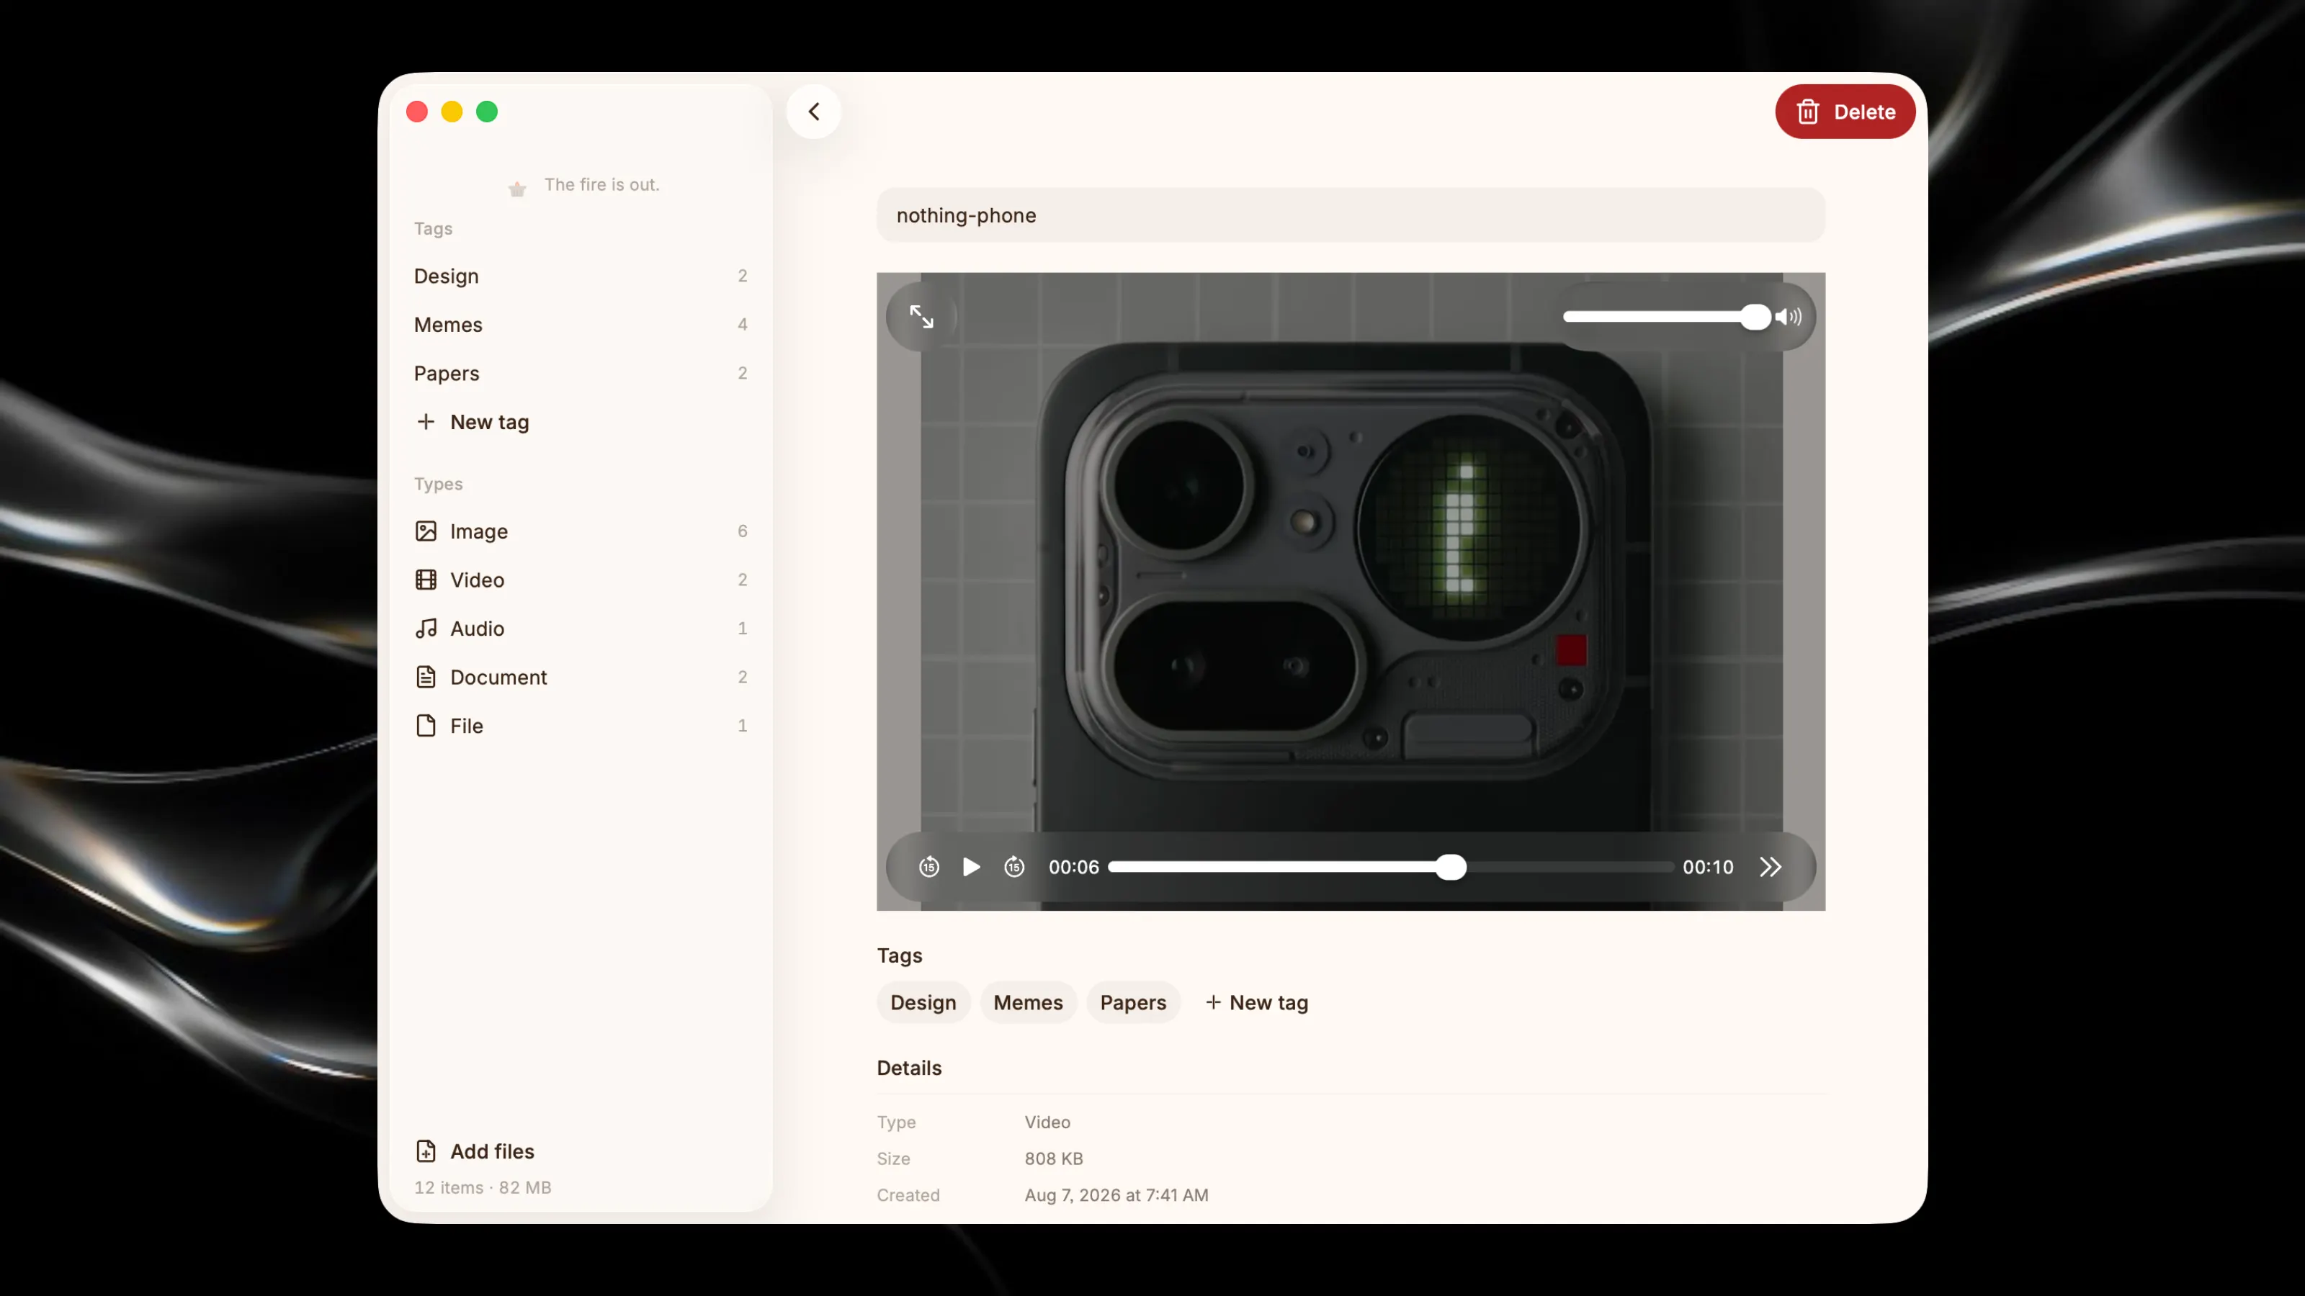Image resolution: width=2305 pixels, height=1296 pixels.
Task: Expand video to fullscreen
Action: point(922,317)
